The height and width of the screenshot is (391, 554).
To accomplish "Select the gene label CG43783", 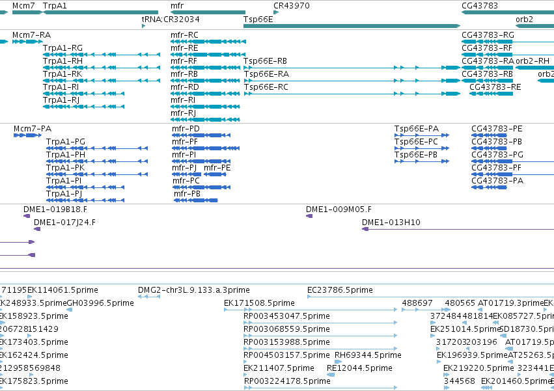I will [x=480, y=6].
